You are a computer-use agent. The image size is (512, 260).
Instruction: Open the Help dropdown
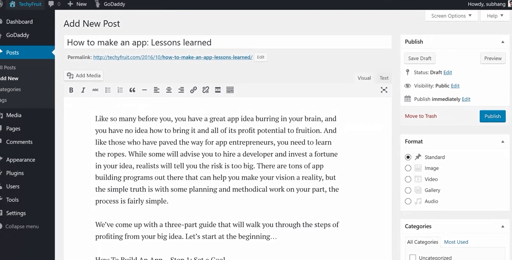coord(495,16)
